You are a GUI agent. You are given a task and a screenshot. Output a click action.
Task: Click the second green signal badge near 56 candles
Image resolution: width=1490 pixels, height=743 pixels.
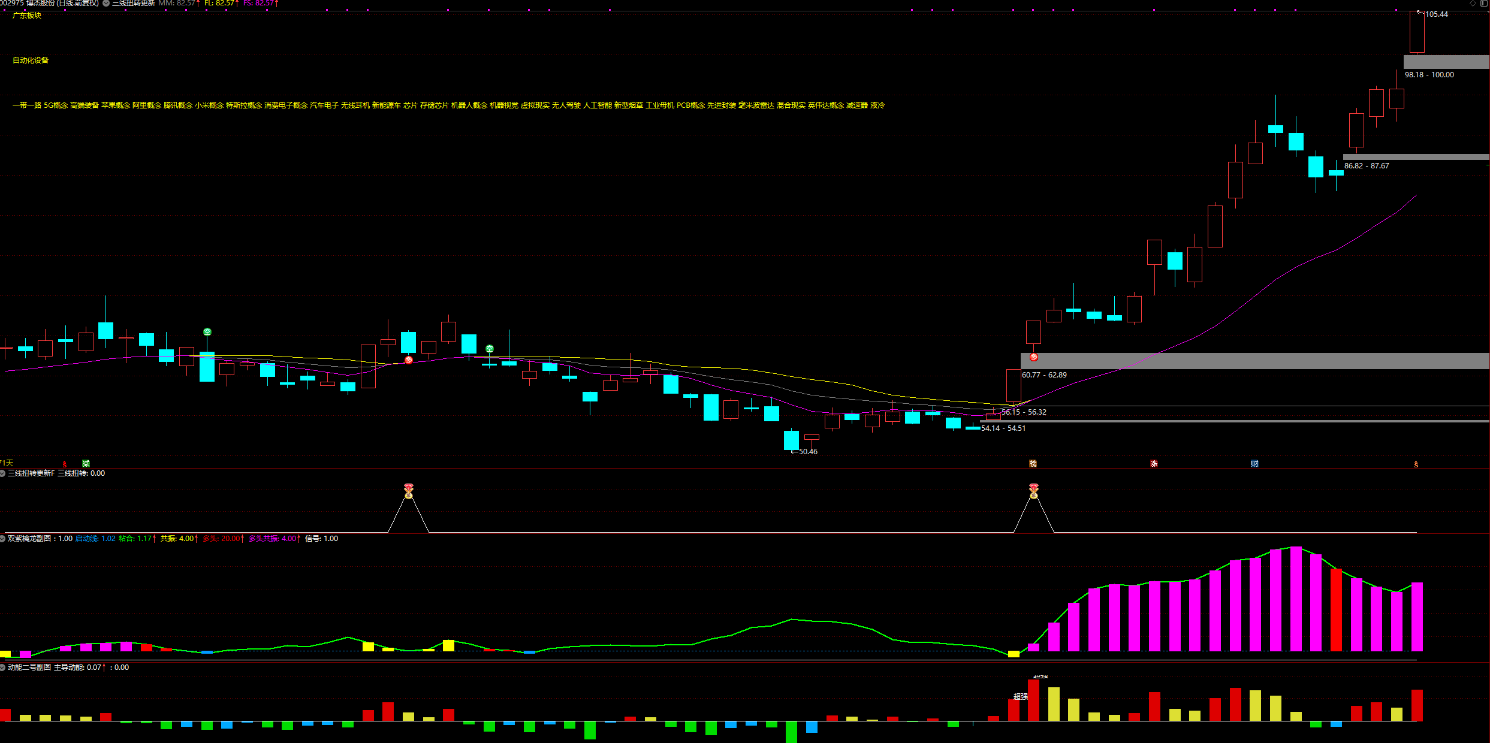(x=490, y=349)
